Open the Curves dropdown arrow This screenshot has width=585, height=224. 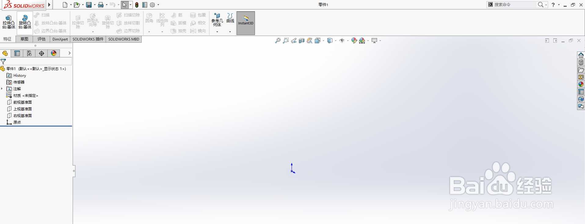pos(230,32)
